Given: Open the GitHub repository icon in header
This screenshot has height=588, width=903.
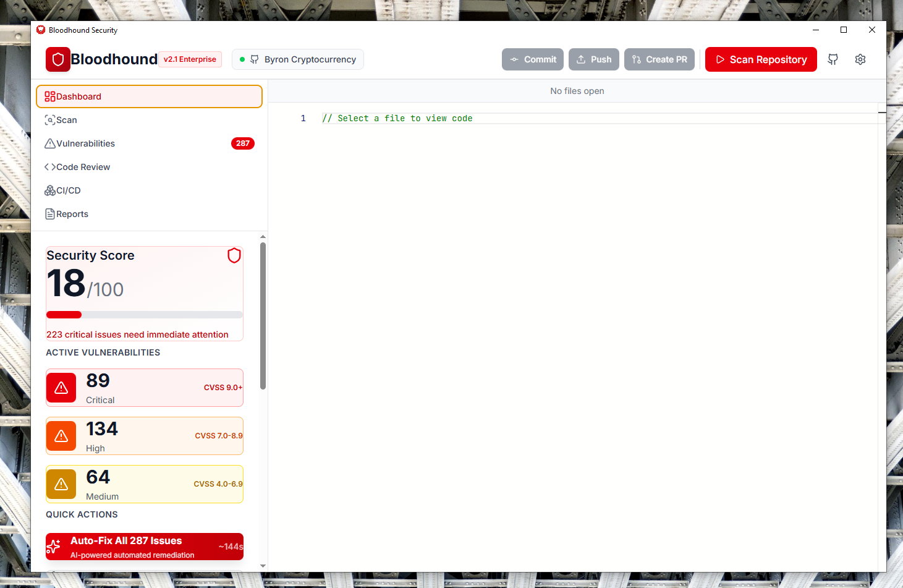Looking at the screenshot, I should coord(833,59).
